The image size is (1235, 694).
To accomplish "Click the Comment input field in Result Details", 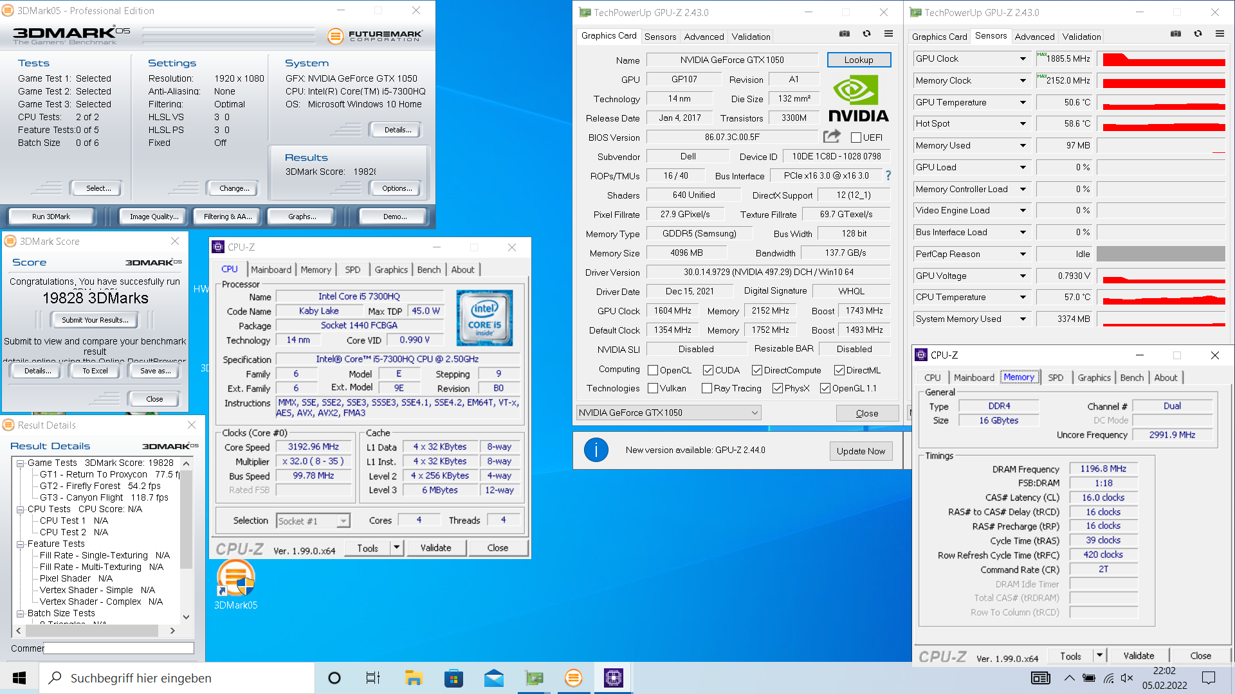I will pos(118,648).
